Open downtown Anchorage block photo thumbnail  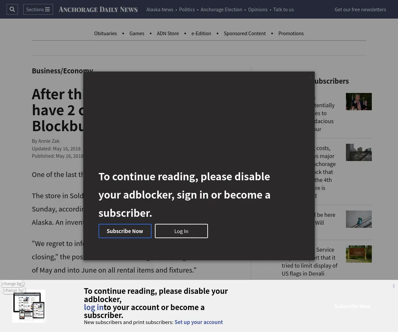pos(359,152)
